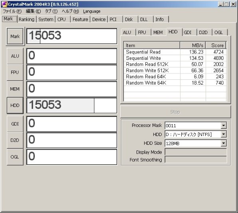
Task: Expand the HDD Size dropdown
Action: pyautogui.click(x=224, y=143)
